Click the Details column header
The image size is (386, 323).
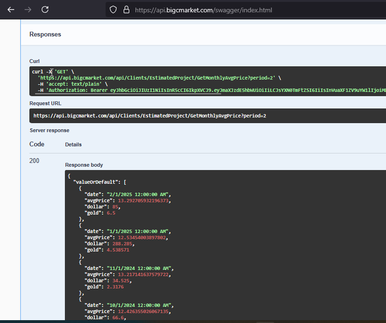[73, 144]
